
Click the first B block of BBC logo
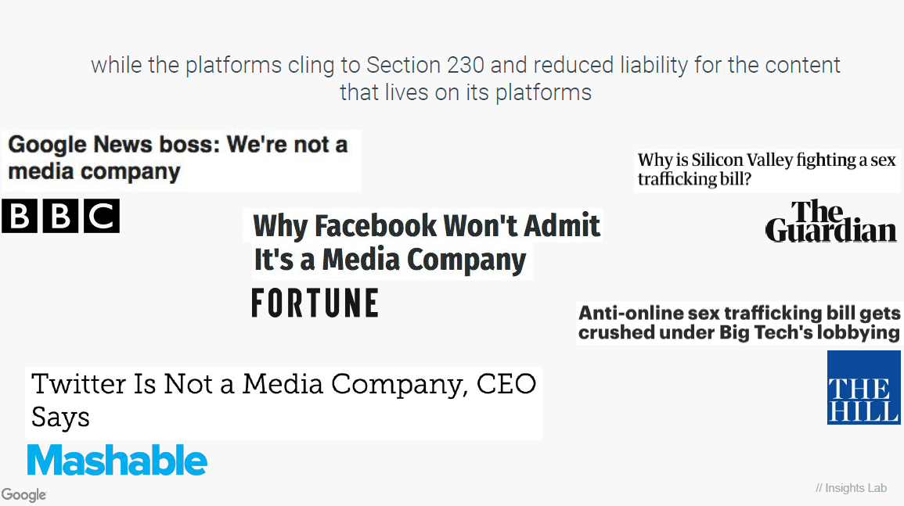tap(20, 216)
